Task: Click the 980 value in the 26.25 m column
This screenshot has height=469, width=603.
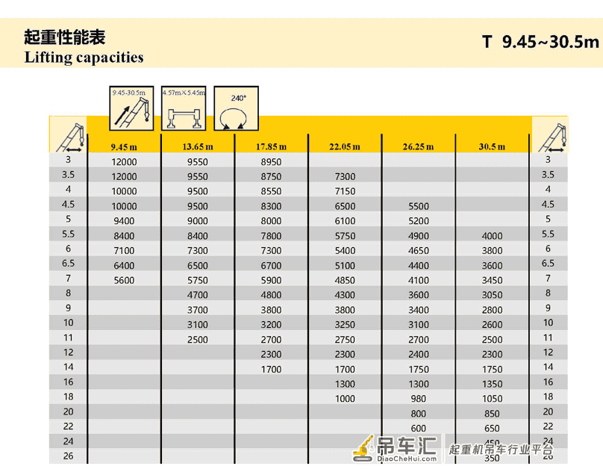Action: point(419,399)
